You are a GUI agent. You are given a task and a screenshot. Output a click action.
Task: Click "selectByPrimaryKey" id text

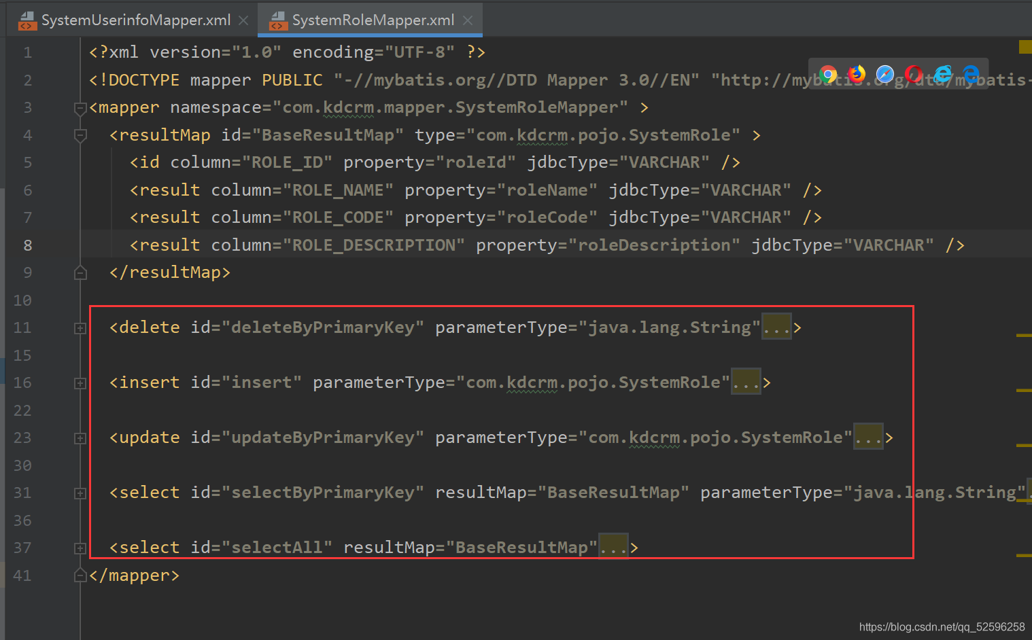(323, 493)
